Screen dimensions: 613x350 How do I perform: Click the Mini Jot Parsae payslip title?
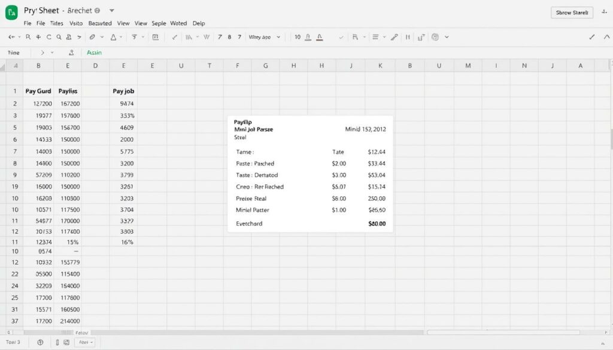[x=253, y=129]
